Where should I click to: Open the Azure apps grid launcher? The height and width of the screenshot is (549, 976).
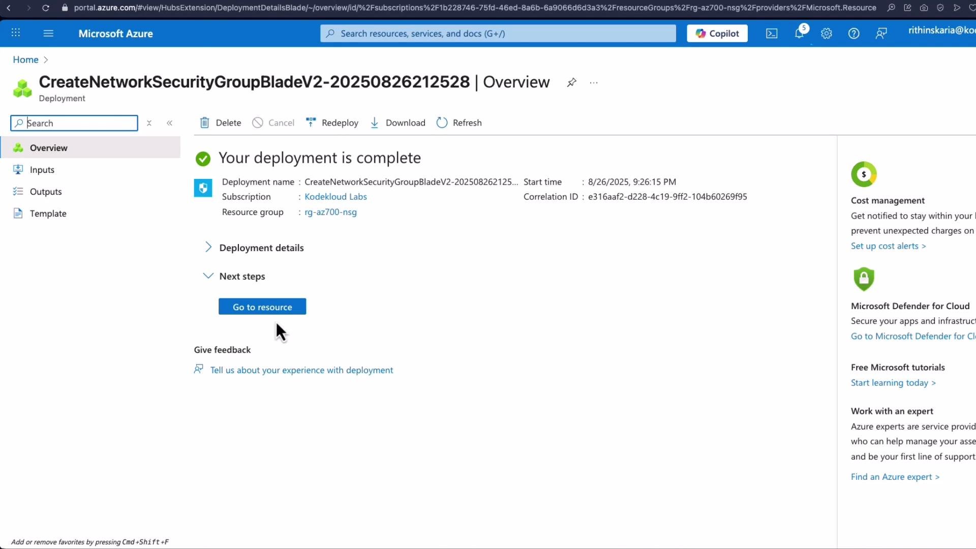pyautogui.click(x=16, y=33)
